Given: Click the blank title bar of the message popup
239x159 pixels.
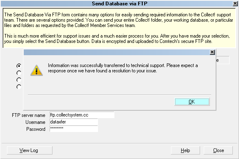Looking at the screenshot, I should 116,52.
